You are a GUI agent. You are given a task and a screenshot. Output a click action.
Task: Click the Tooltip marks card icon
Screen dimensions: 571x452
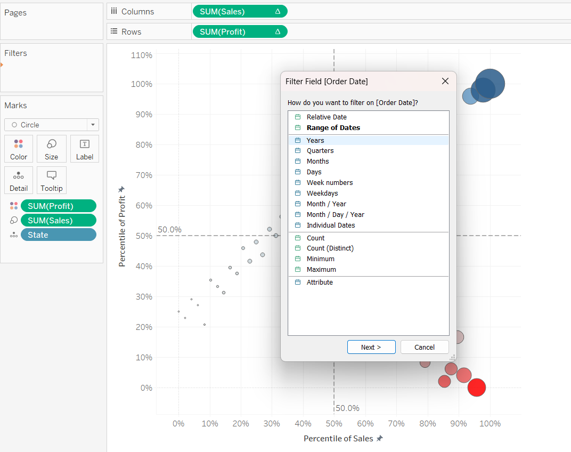[52, 180]
